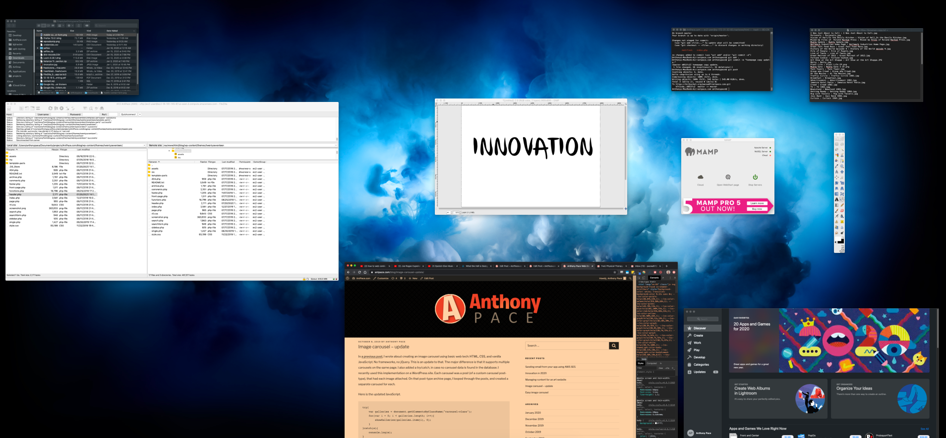This screenshot has width=946, height=438.
Task: Open FileZilla Remote site path dropdown
Action: pos(336,146)
